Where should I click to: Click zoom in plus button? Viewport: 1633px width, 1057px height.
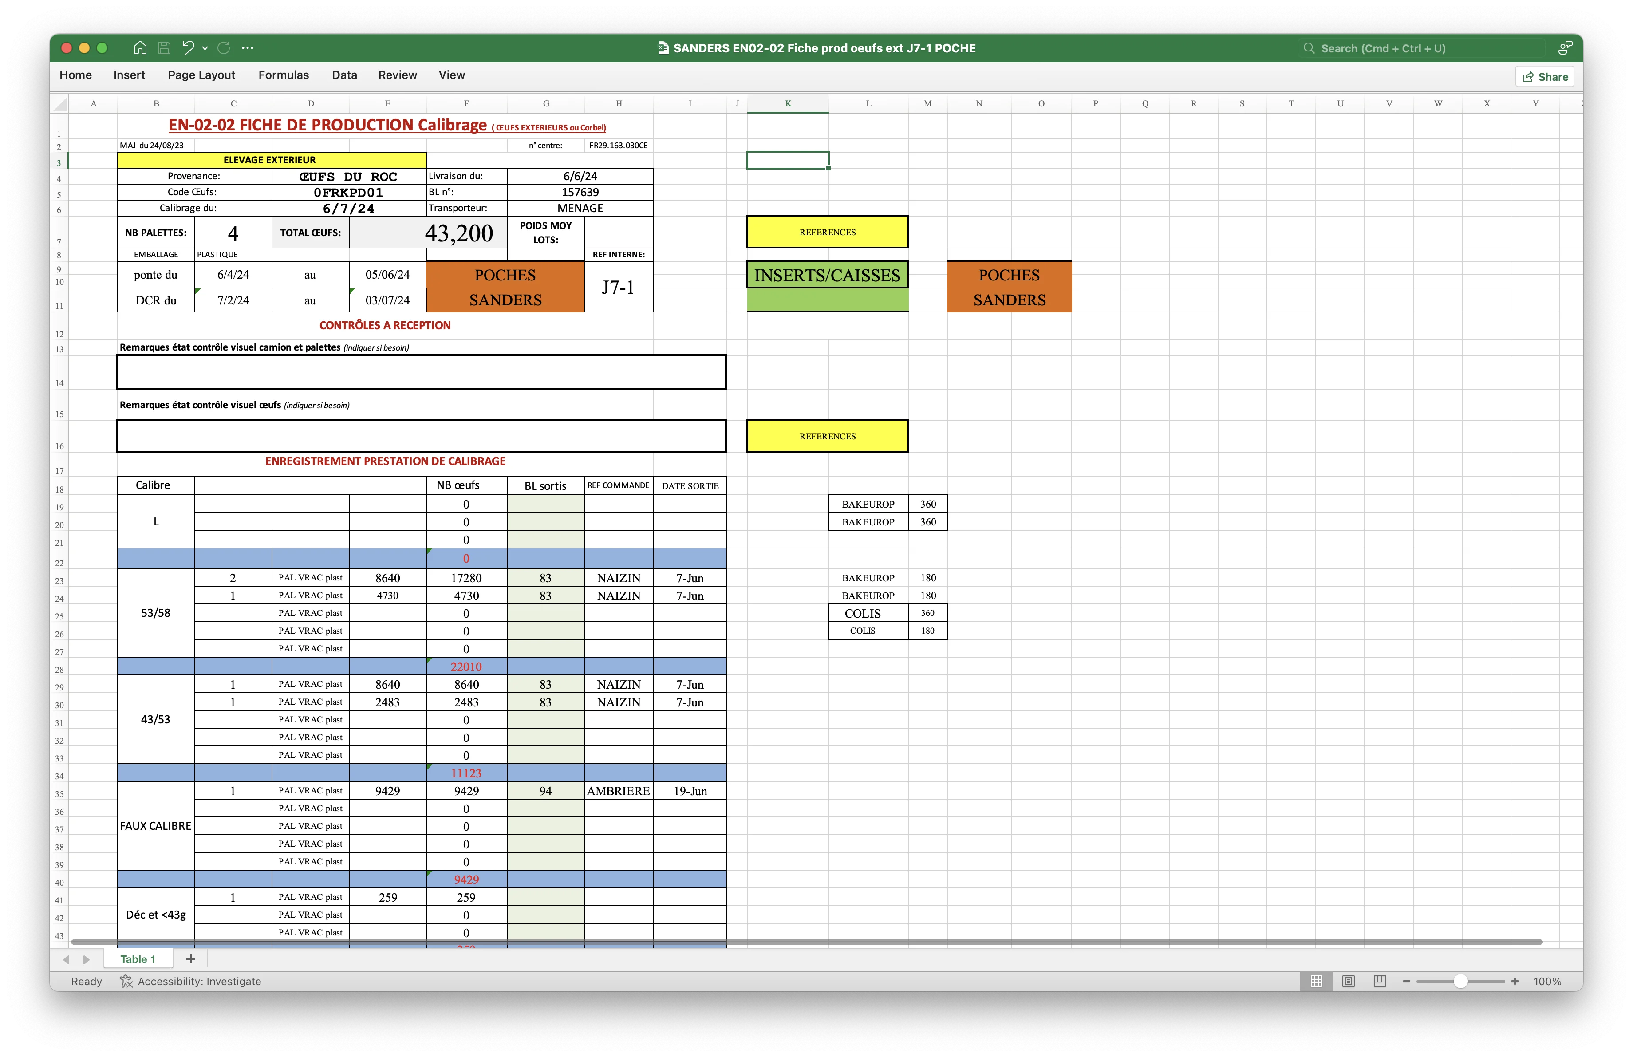1515,981
